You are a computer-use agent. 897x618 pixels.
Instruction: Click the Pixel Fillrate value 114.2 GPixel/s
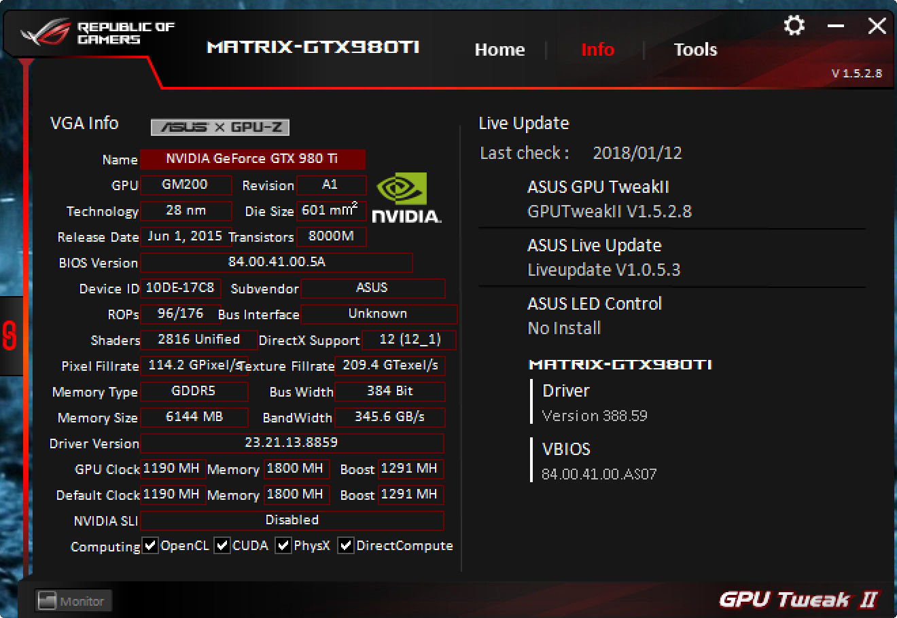coord(194,365)
